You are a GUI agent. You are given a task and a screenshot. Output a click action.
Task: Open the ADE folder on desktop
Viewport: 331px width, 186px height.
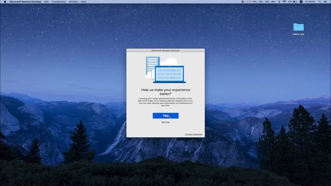pos(298,29)
